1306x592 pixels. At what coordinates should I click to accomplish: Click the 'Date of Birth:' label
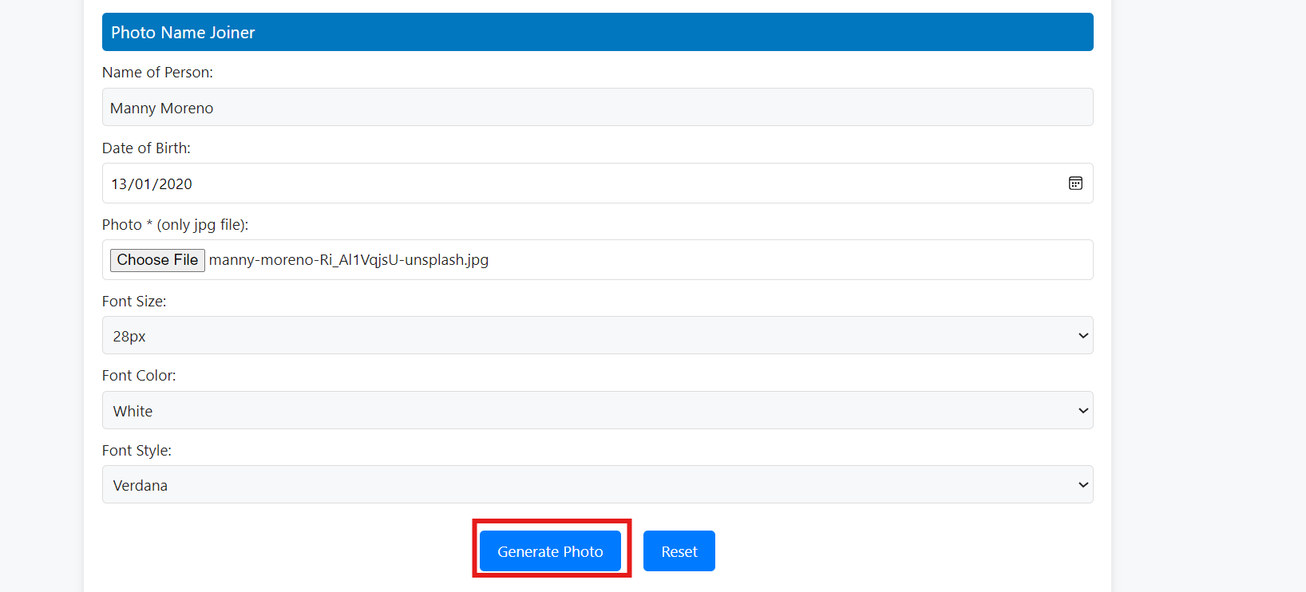[146, 148]
